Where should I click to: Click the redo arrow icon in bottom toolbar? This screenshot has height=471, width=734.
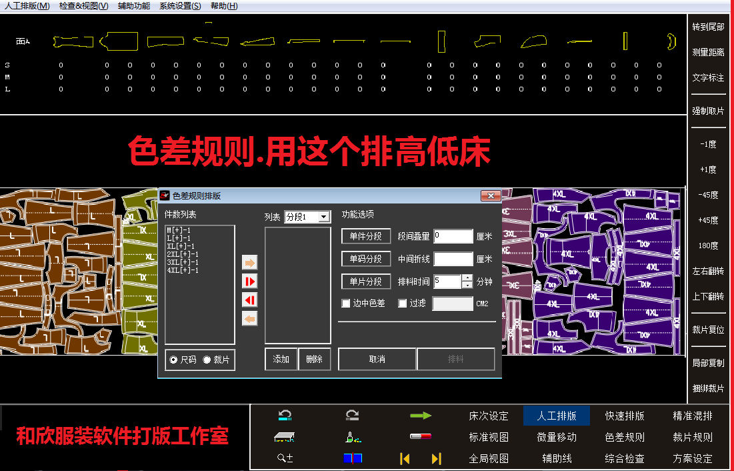pos(351,414)
